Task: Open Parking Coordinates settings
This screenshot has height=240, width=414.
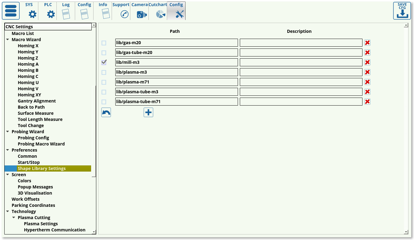Action: pyautogui.click(x=33, y=205)
